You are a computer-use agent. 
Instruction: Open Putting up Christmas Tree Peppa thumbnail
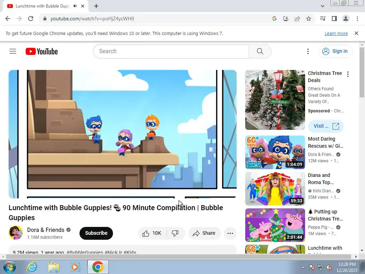pos(275,225)
